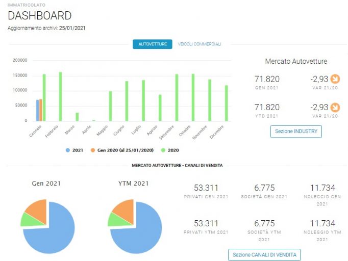The image size is (348, 261).
Task: Click the down arrow icon beside GEN 2021 variation
Action: point(335,79)
